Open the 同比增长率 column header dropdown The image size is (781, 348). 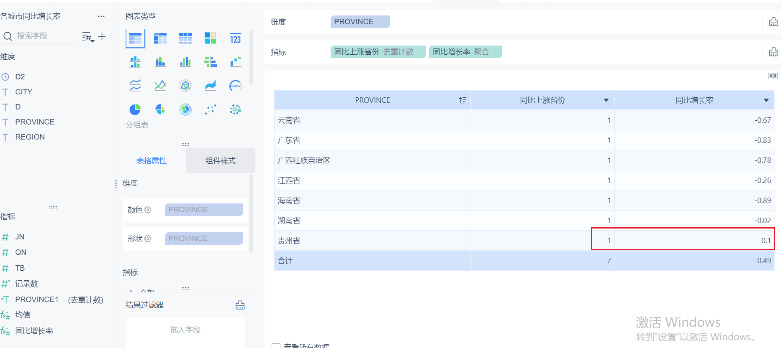tap(766, 100)
